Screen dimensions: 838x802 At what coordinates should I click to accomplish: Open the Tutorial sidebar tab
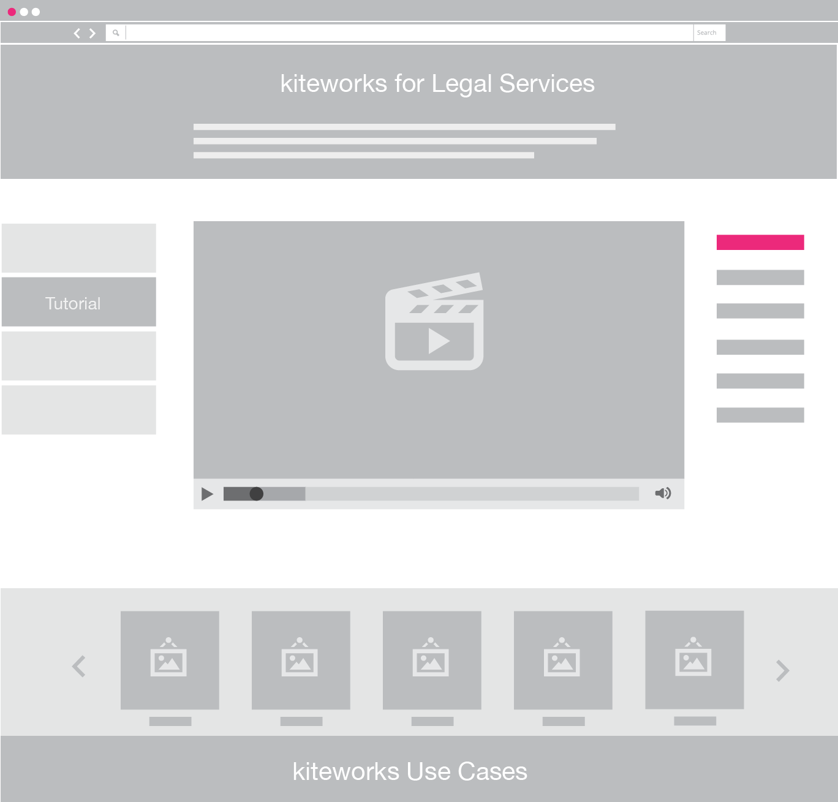tap(79, 302)
